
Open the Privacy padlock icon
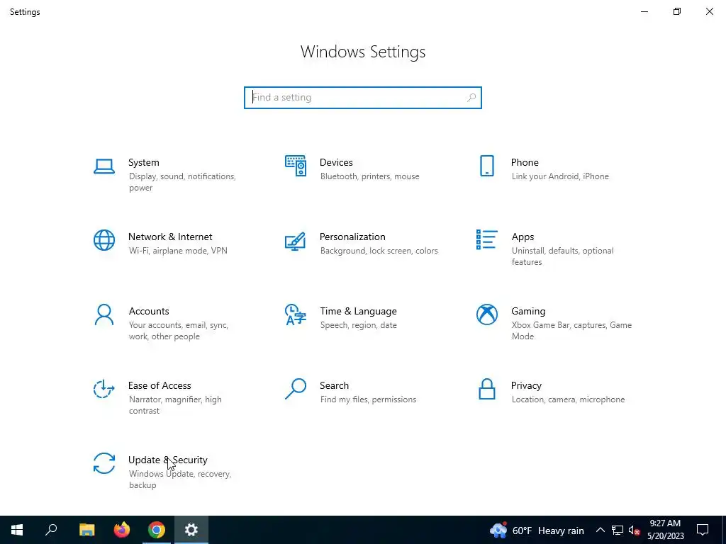coord(486,389)
